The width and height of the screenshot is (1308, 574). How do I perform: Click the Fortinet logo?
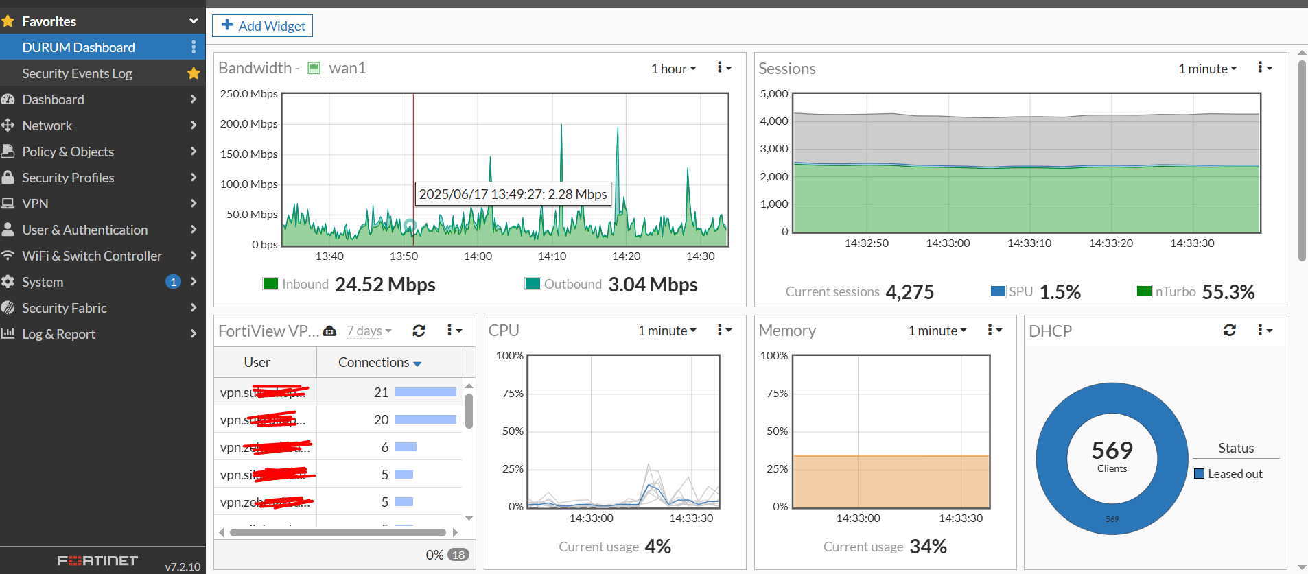point(97,561)
